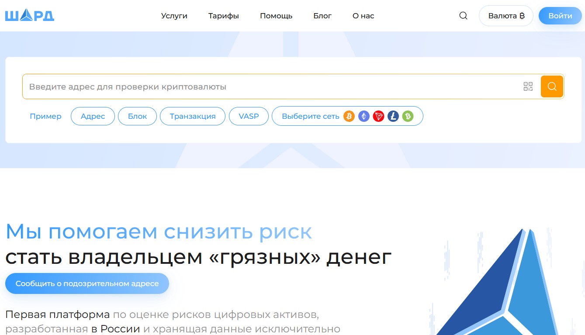Enable the Адрес search filter

[x=93, y=116]
